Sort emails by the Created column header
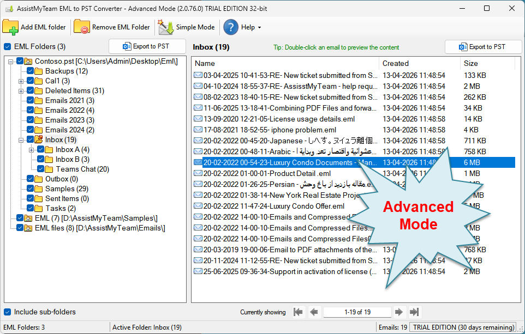The image size is (525, 334). coord(396,63)
